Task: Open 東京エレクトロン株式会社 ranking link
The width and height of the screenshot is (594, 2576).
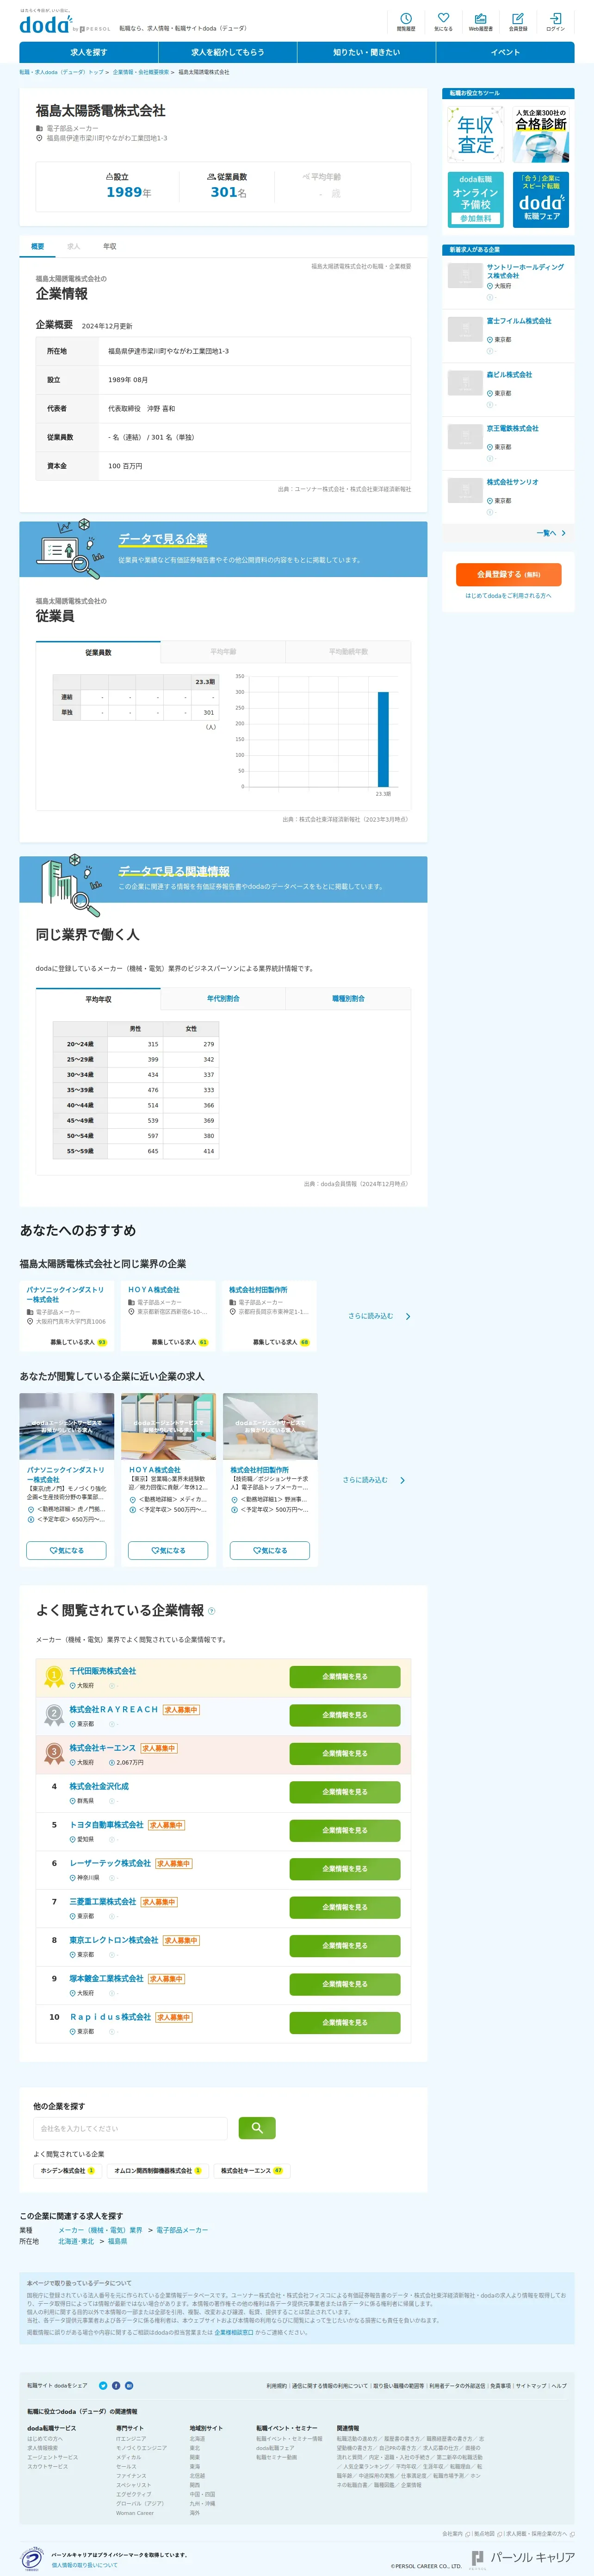Action: (114, 1940)
